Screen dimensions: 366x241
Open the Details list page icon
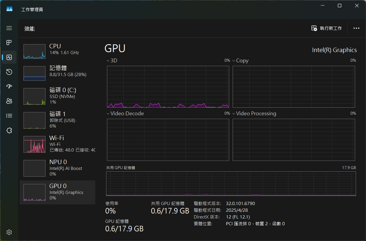coord(9,116)
